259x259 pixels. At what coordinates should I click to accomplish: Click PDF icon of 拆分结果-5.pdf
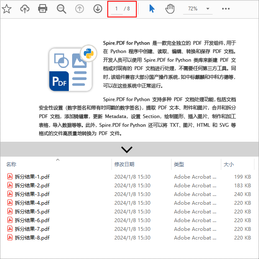click(x=10, y=211)
